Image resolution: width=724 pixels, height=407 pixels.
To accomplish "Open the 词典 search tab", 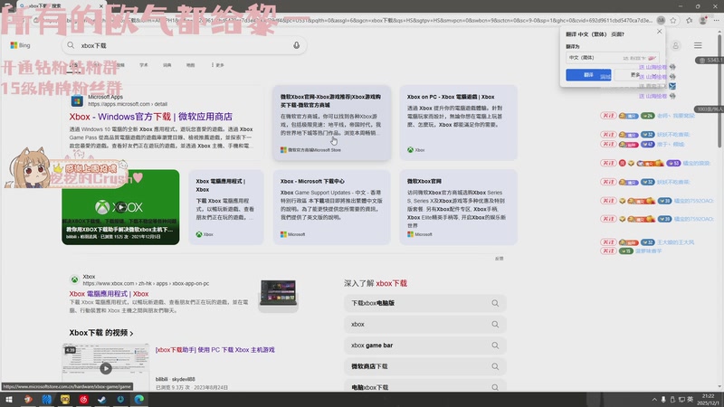I will click(x=167, y=65).
